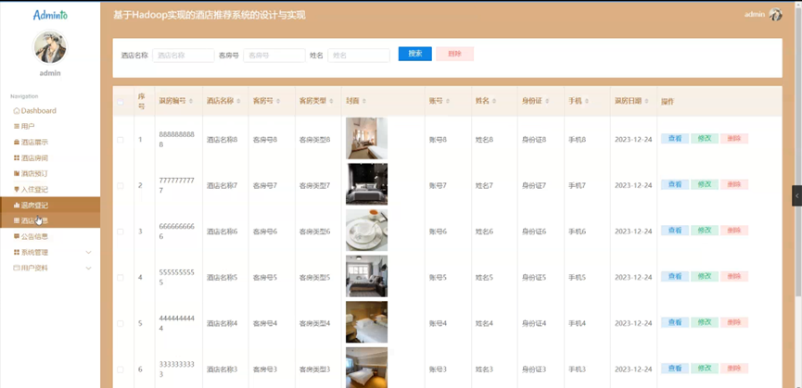This screenshot has height=388, width=802.
Task: Click the blue 搜索 button
Action: (x=414, y=54)
